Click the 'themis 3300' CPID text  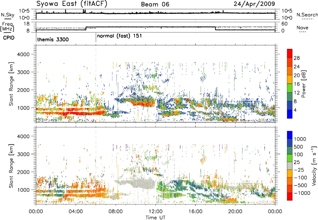53,39
